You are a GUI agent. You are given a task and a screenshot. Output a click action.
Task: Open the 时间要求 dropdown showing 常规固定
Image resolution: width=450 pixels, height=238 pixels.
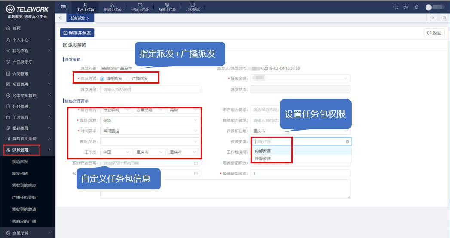pos(150,131)
